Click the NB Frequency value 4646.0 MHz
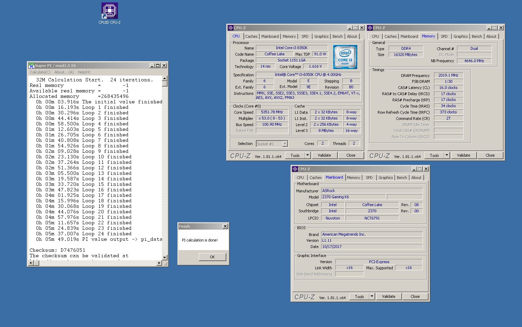The height and width of the screenshot is (327, 522). click(474, 61)
